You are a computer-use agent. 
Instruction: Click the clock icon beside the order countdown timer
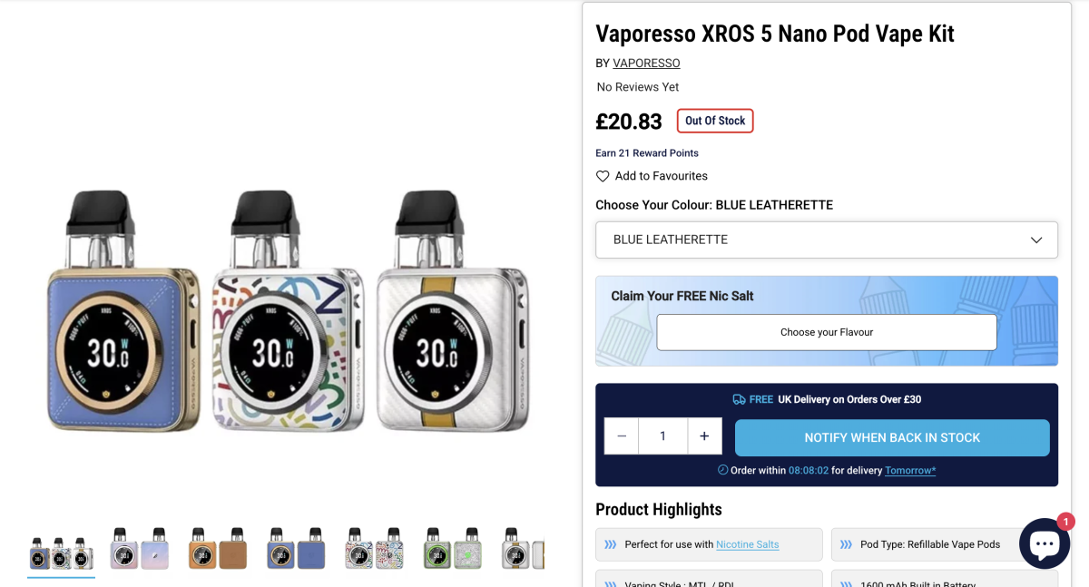point(721,470)
